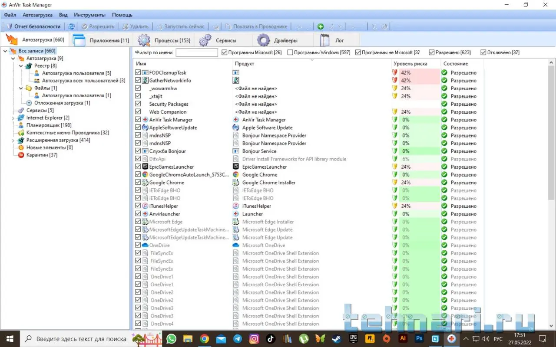Open the Лог tab
Screen dimensions: 556x347
[x=337, y=40]
